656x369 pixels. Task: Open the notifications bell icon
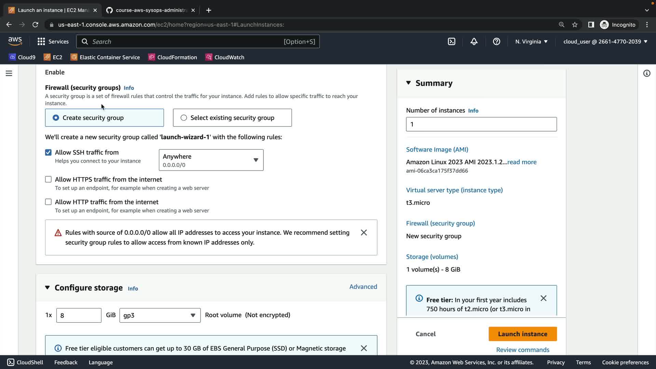(474, 42)
